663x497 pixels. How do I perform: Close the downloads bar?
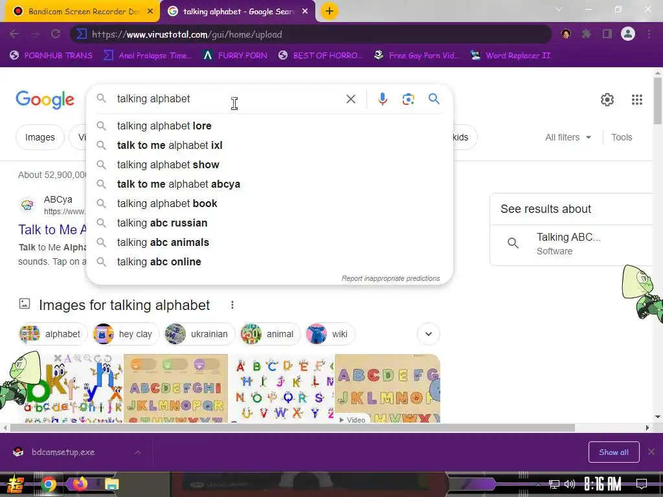click(651, 452)
